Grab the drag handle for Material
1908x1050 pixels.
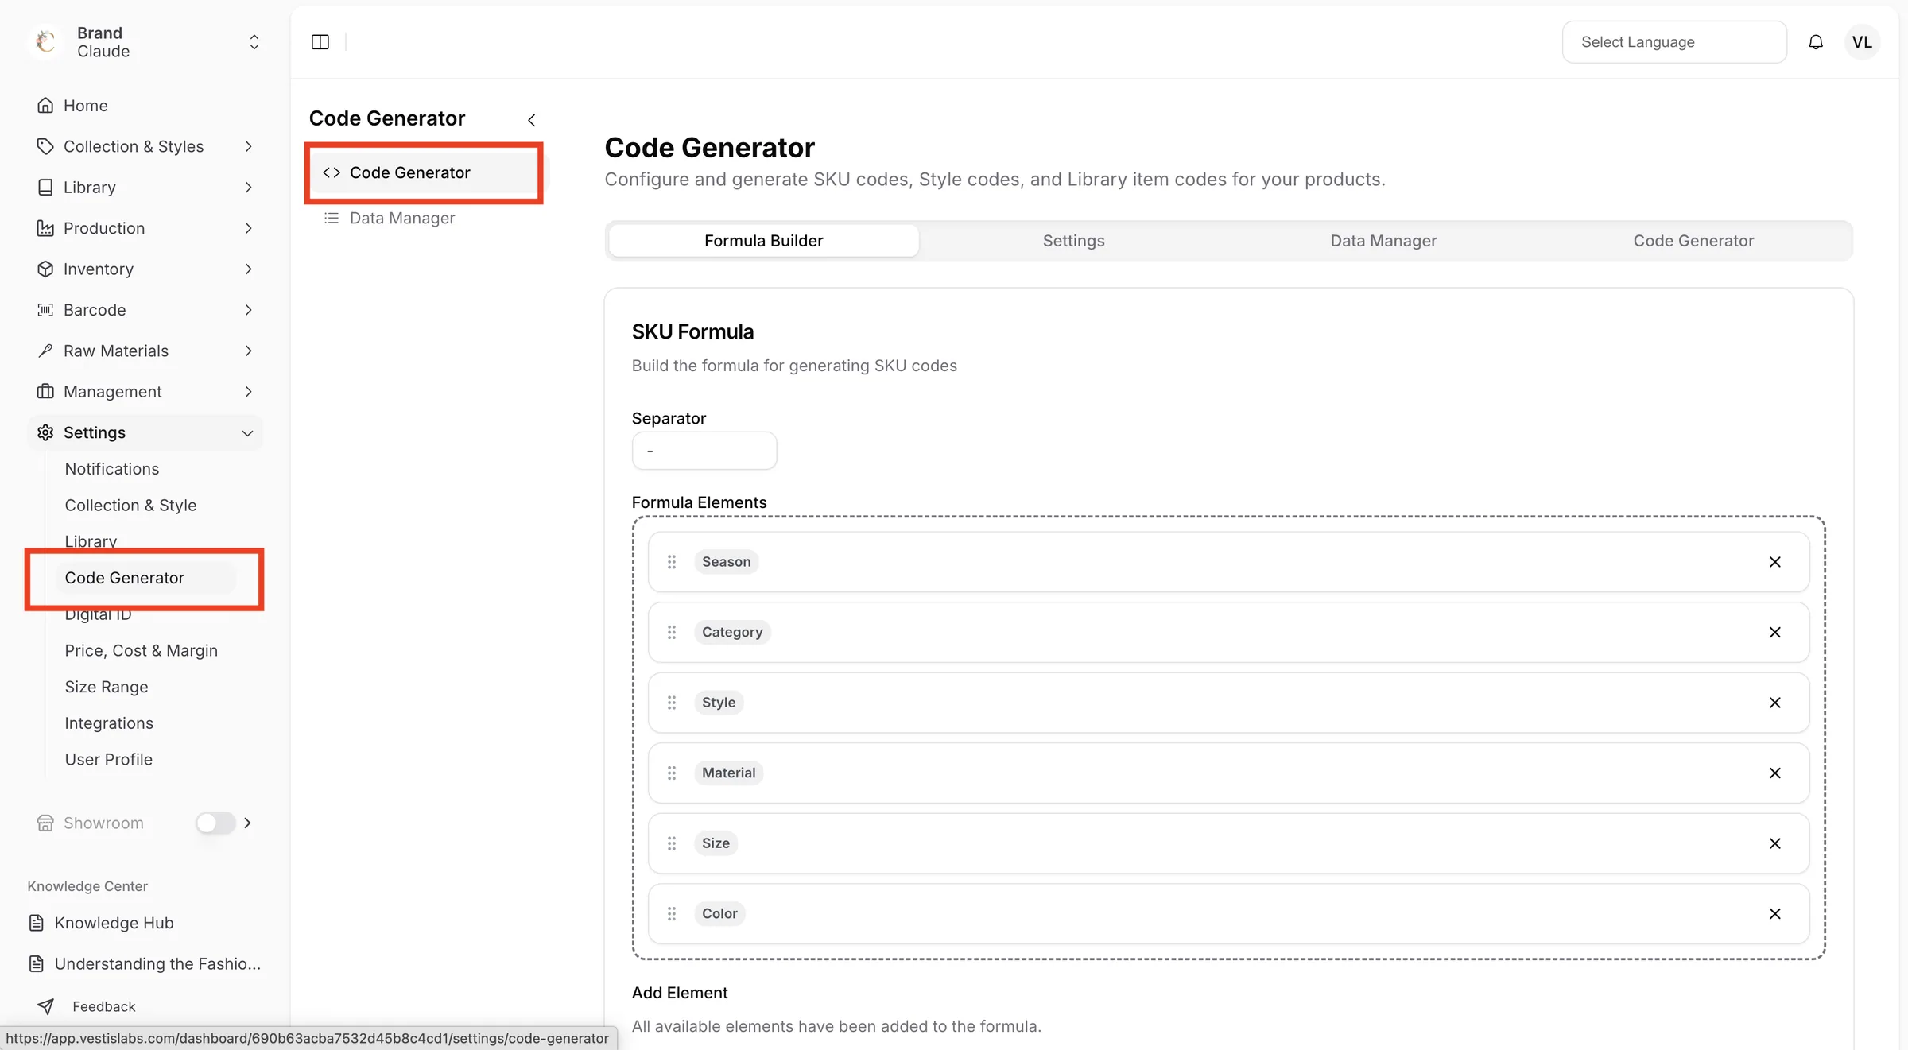pyautogui.click(x=672, y=773)
